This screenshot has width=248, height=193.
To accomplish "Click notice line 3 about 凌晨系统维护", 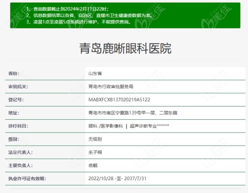I will 79,22.
